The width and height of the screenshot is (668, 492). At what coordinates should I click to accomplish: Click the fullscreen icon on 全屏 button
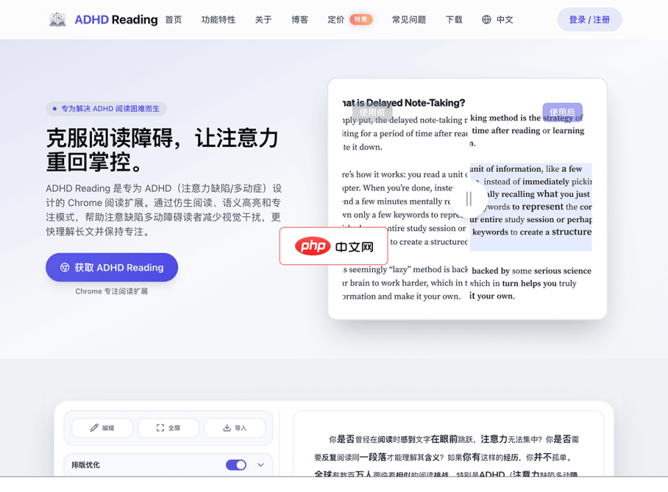click(x=160, y=428)
